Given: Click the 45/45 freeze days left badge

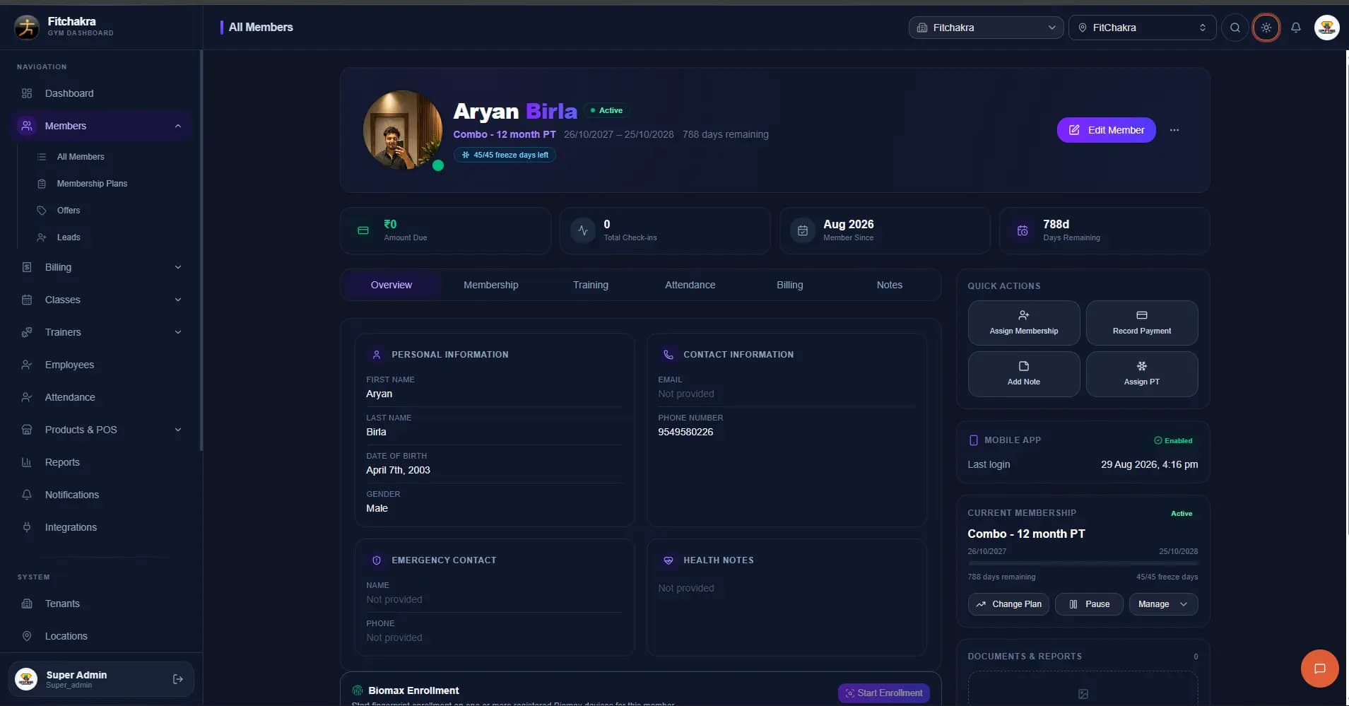Looking at the screenshot, I should pos(505,155).
